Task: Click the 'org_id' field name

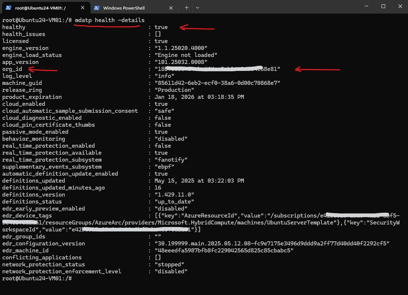Action: [x=12, y=69]
